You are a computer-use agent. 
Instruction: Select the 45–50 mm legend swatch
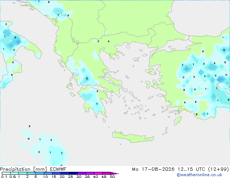(x=107, y=173)
